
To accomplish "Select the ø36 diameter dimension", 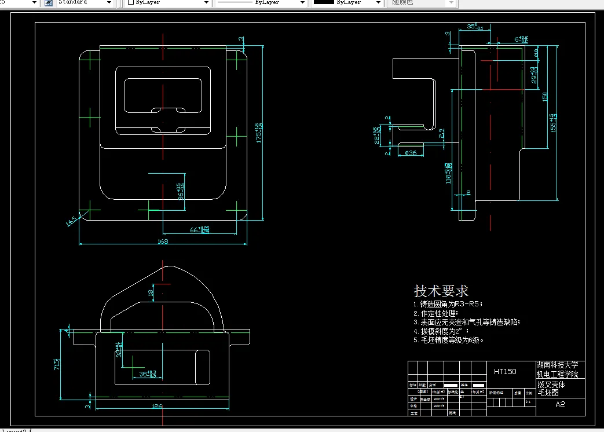I will coord(411,153).
